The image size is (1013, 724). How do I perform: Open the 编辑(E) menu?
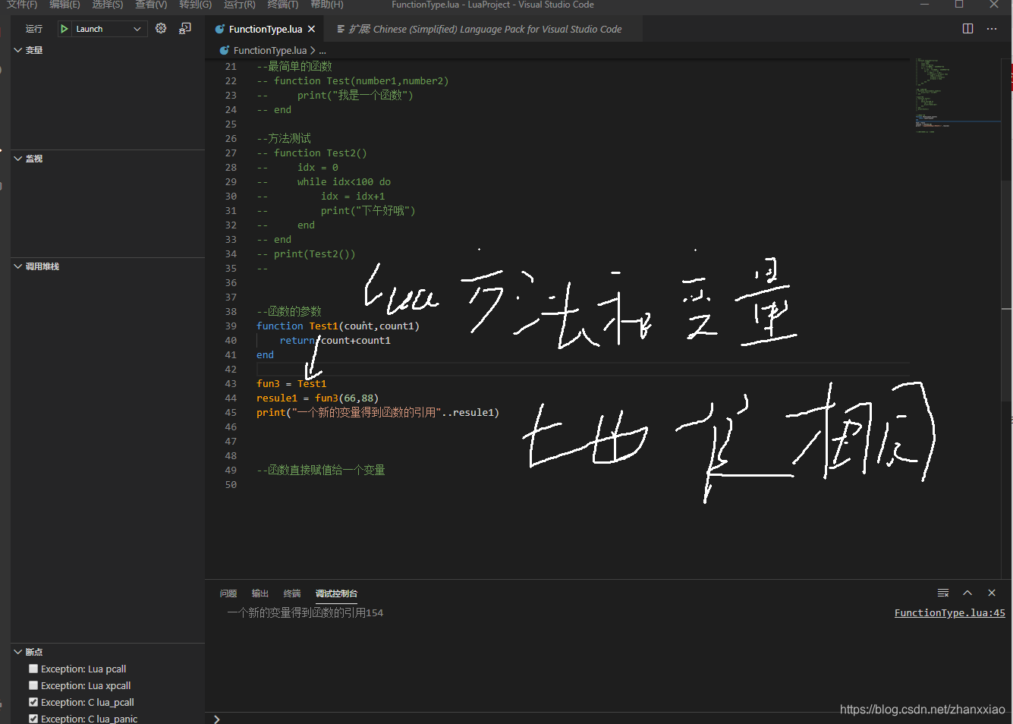pyautogui.click(x=64, y=5)
